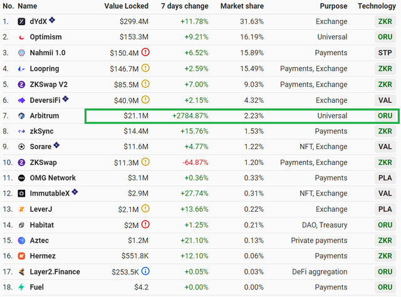The image size is (401, 297).
Task: Open the Optimism project name link
Action: [x=46, y=37]
